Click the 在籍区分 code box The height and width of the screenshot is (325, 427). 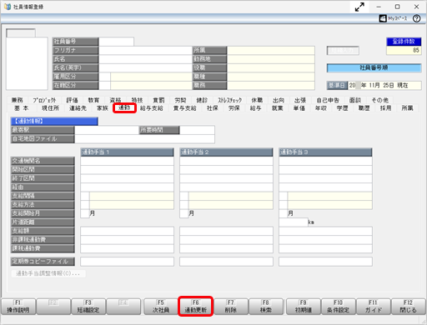[105, 86]
